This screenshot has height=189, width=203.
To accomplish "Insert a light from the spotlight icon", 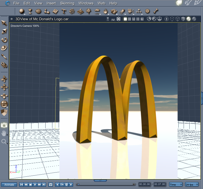I will point(122,11).
